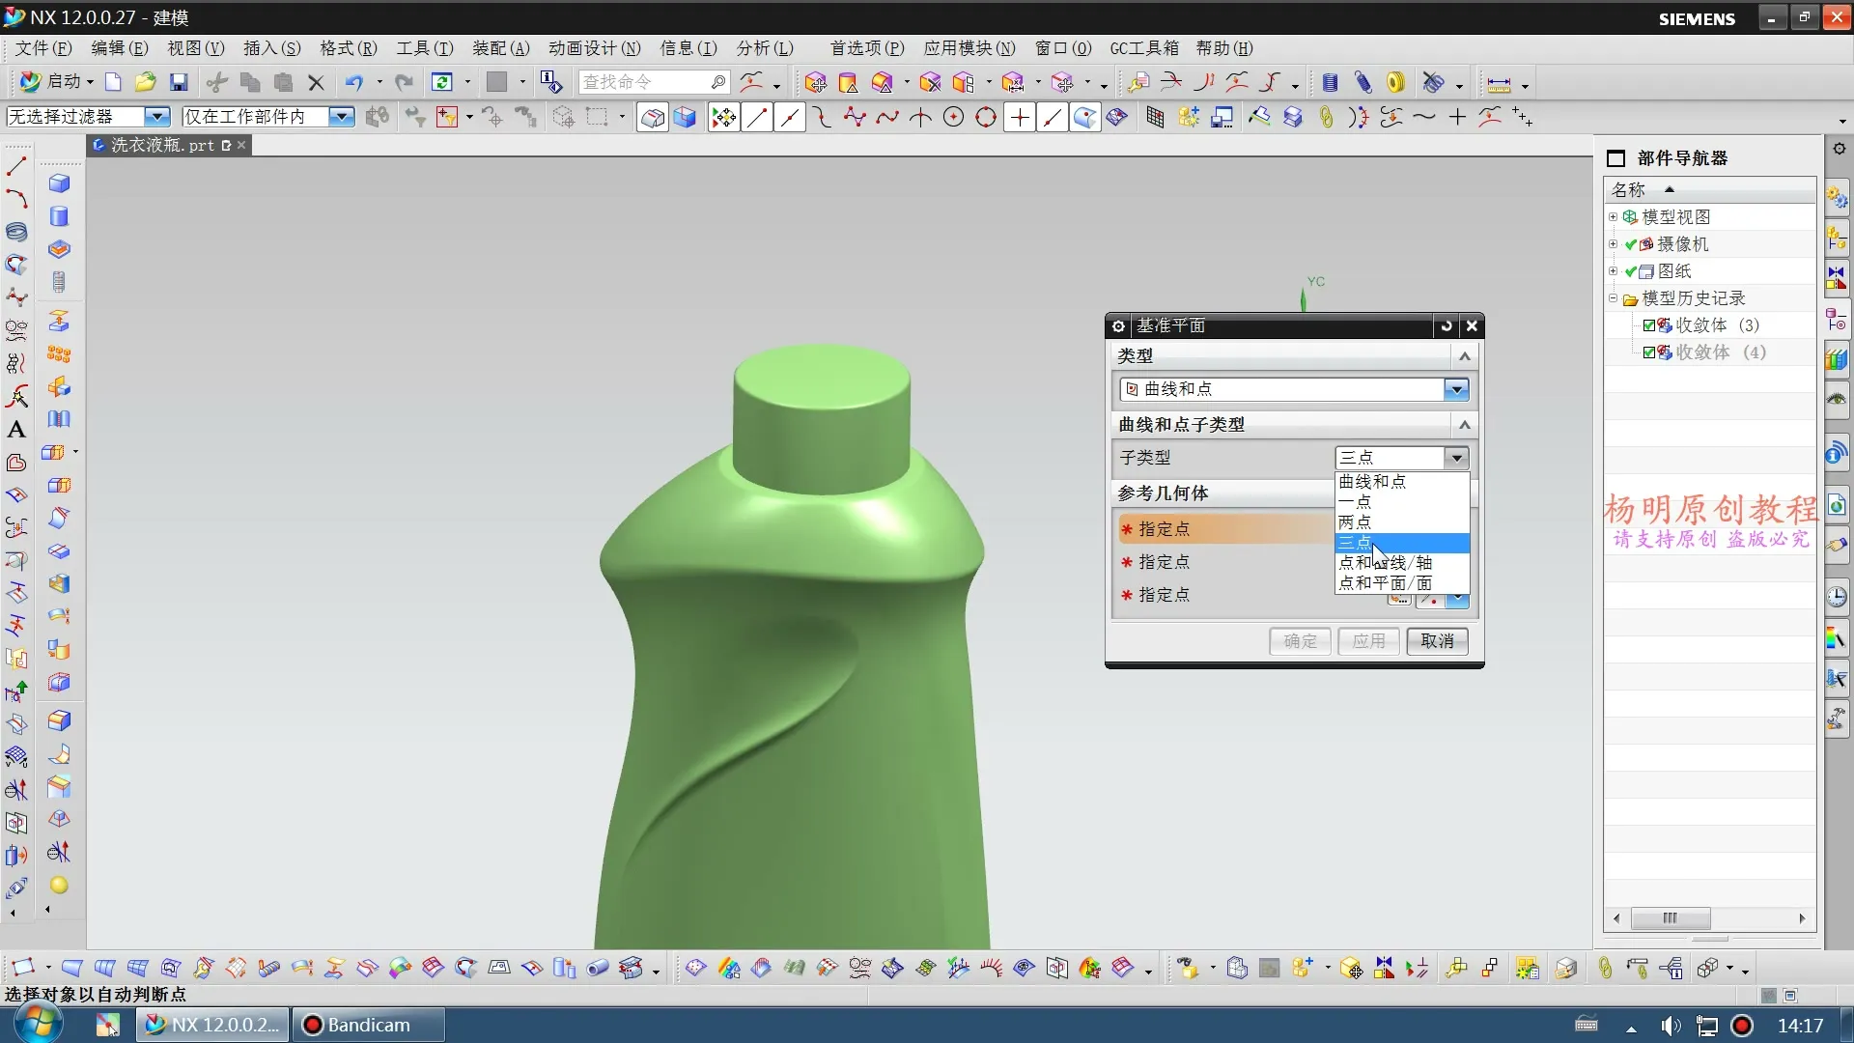Click the dialog reset arrow icon
The width and height of the screenshot is (1854, 1043).
(1446, 326)
